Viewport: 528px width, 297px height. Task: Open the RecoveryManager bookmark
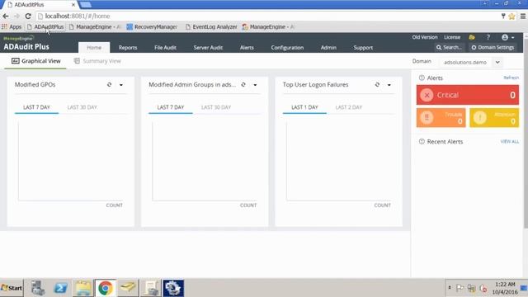click(152, 26)
